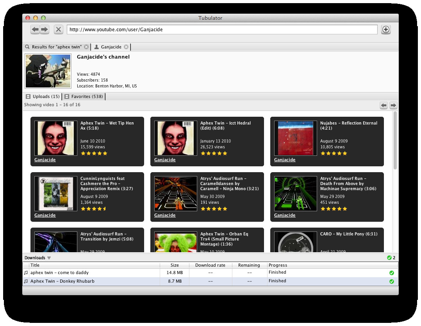Close the Results for "aphex twin" tab
The image size is (421, 326).
click(x=86, y=47)
